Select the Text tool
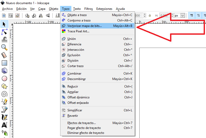Image resolution: width=206 pixels, height=138 pixels. point(4,125)
